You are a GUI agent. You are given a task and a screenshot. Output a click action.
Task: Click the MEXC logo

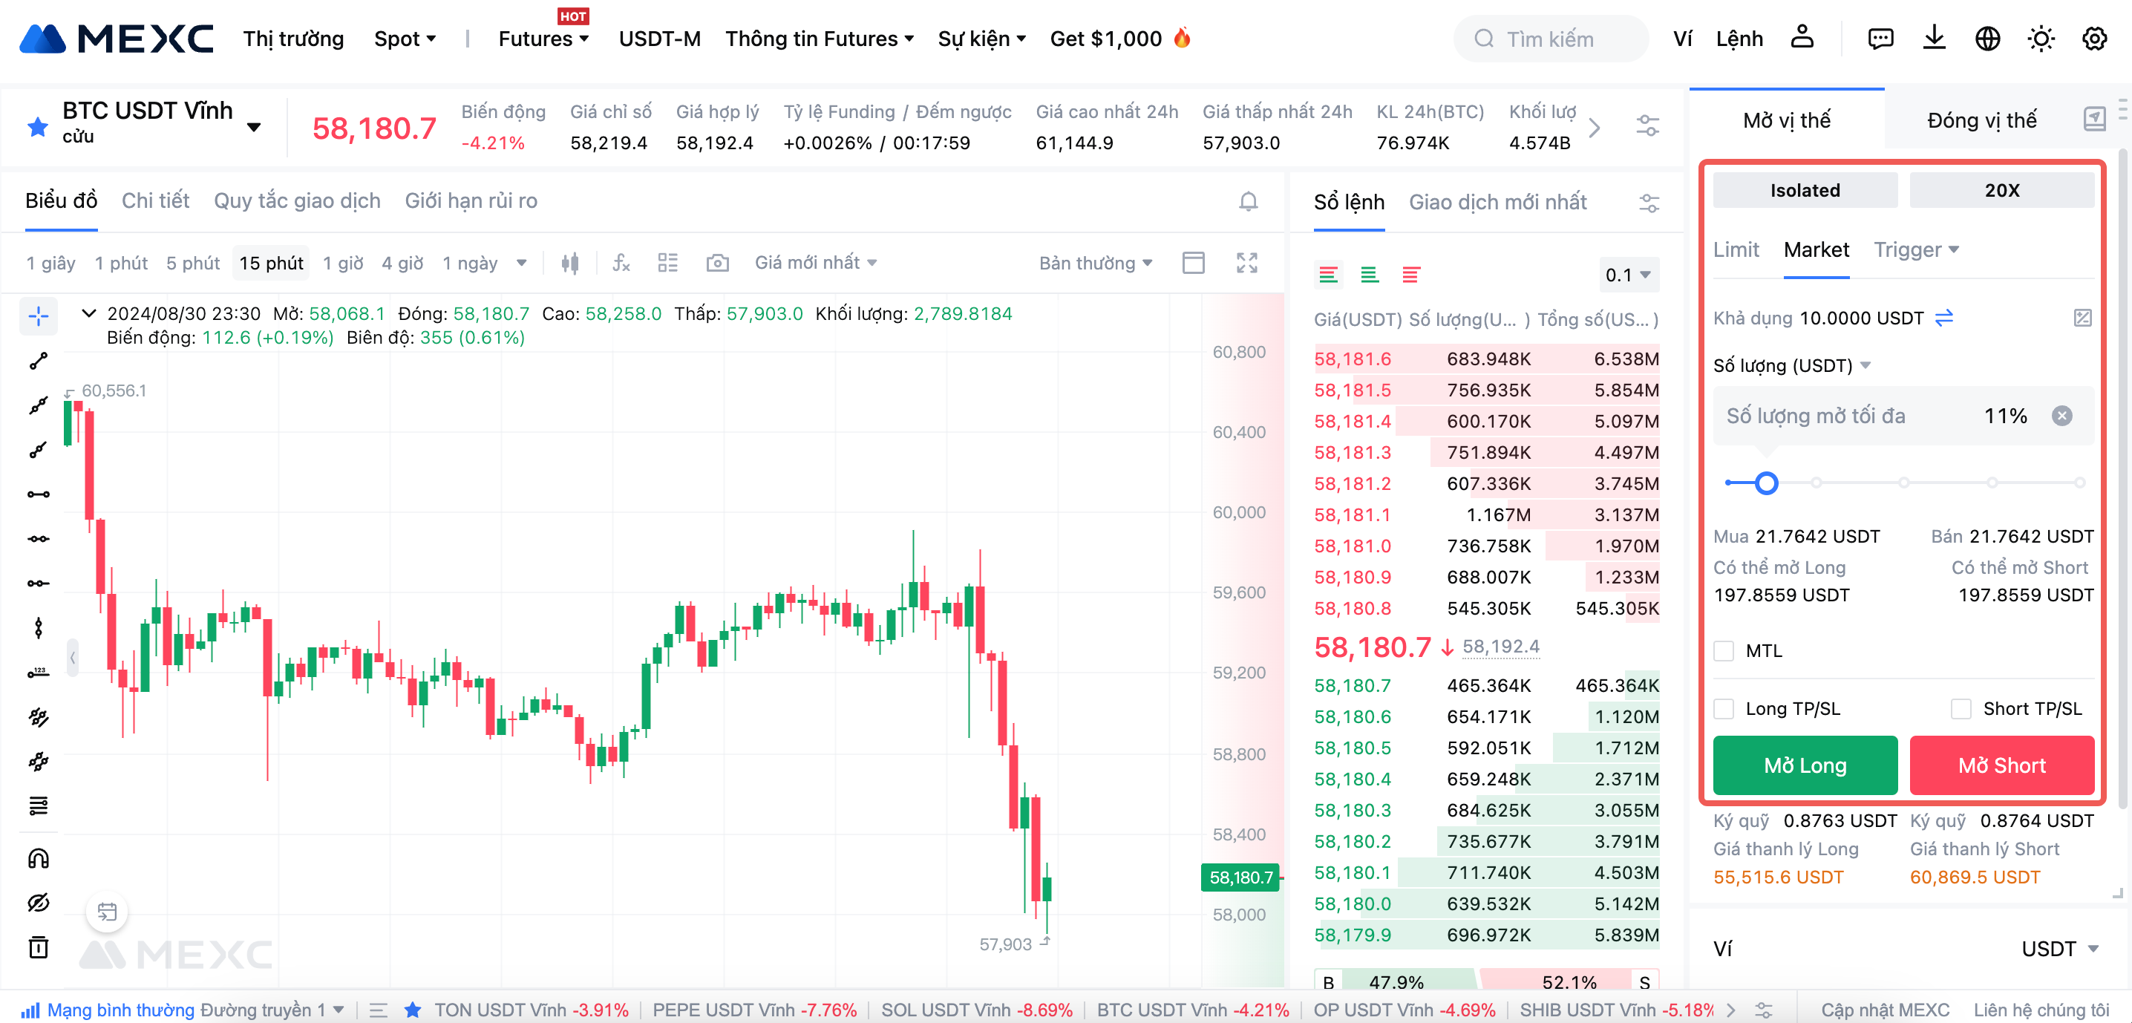[x=116, y=39]
